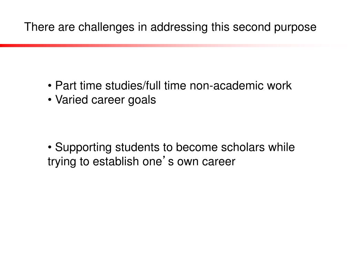Click the slide title about challenges
The width and height of the screenshot is (353, 264).
pyautogui.click(x=170, y=27)
